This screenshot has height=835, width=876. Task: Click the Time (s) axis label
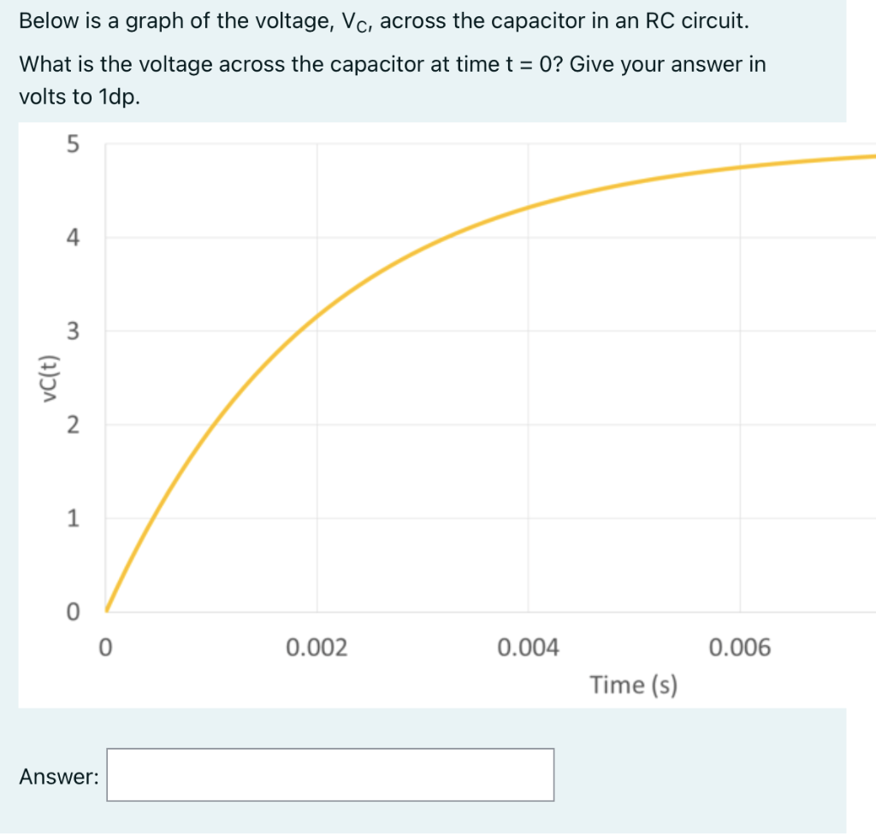[633, 684]
